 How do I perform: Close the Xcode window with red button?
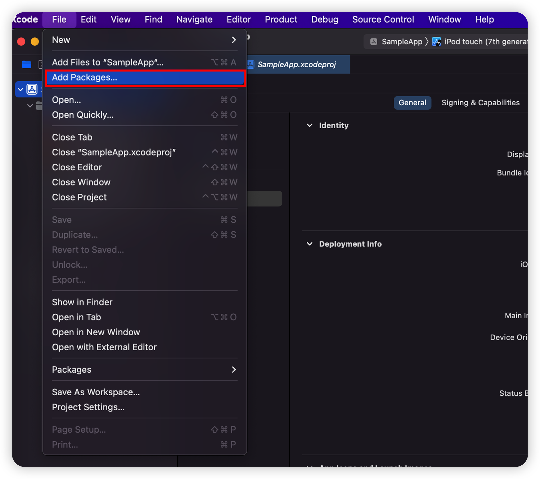pyautogui.click(x=21, y=42)
